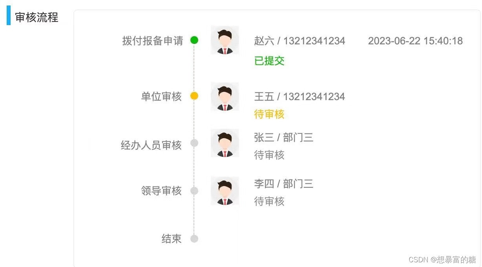Click avatar of 赵六
Image resolution: width=482 pixels, height=267 pixels.
[225, 40]
